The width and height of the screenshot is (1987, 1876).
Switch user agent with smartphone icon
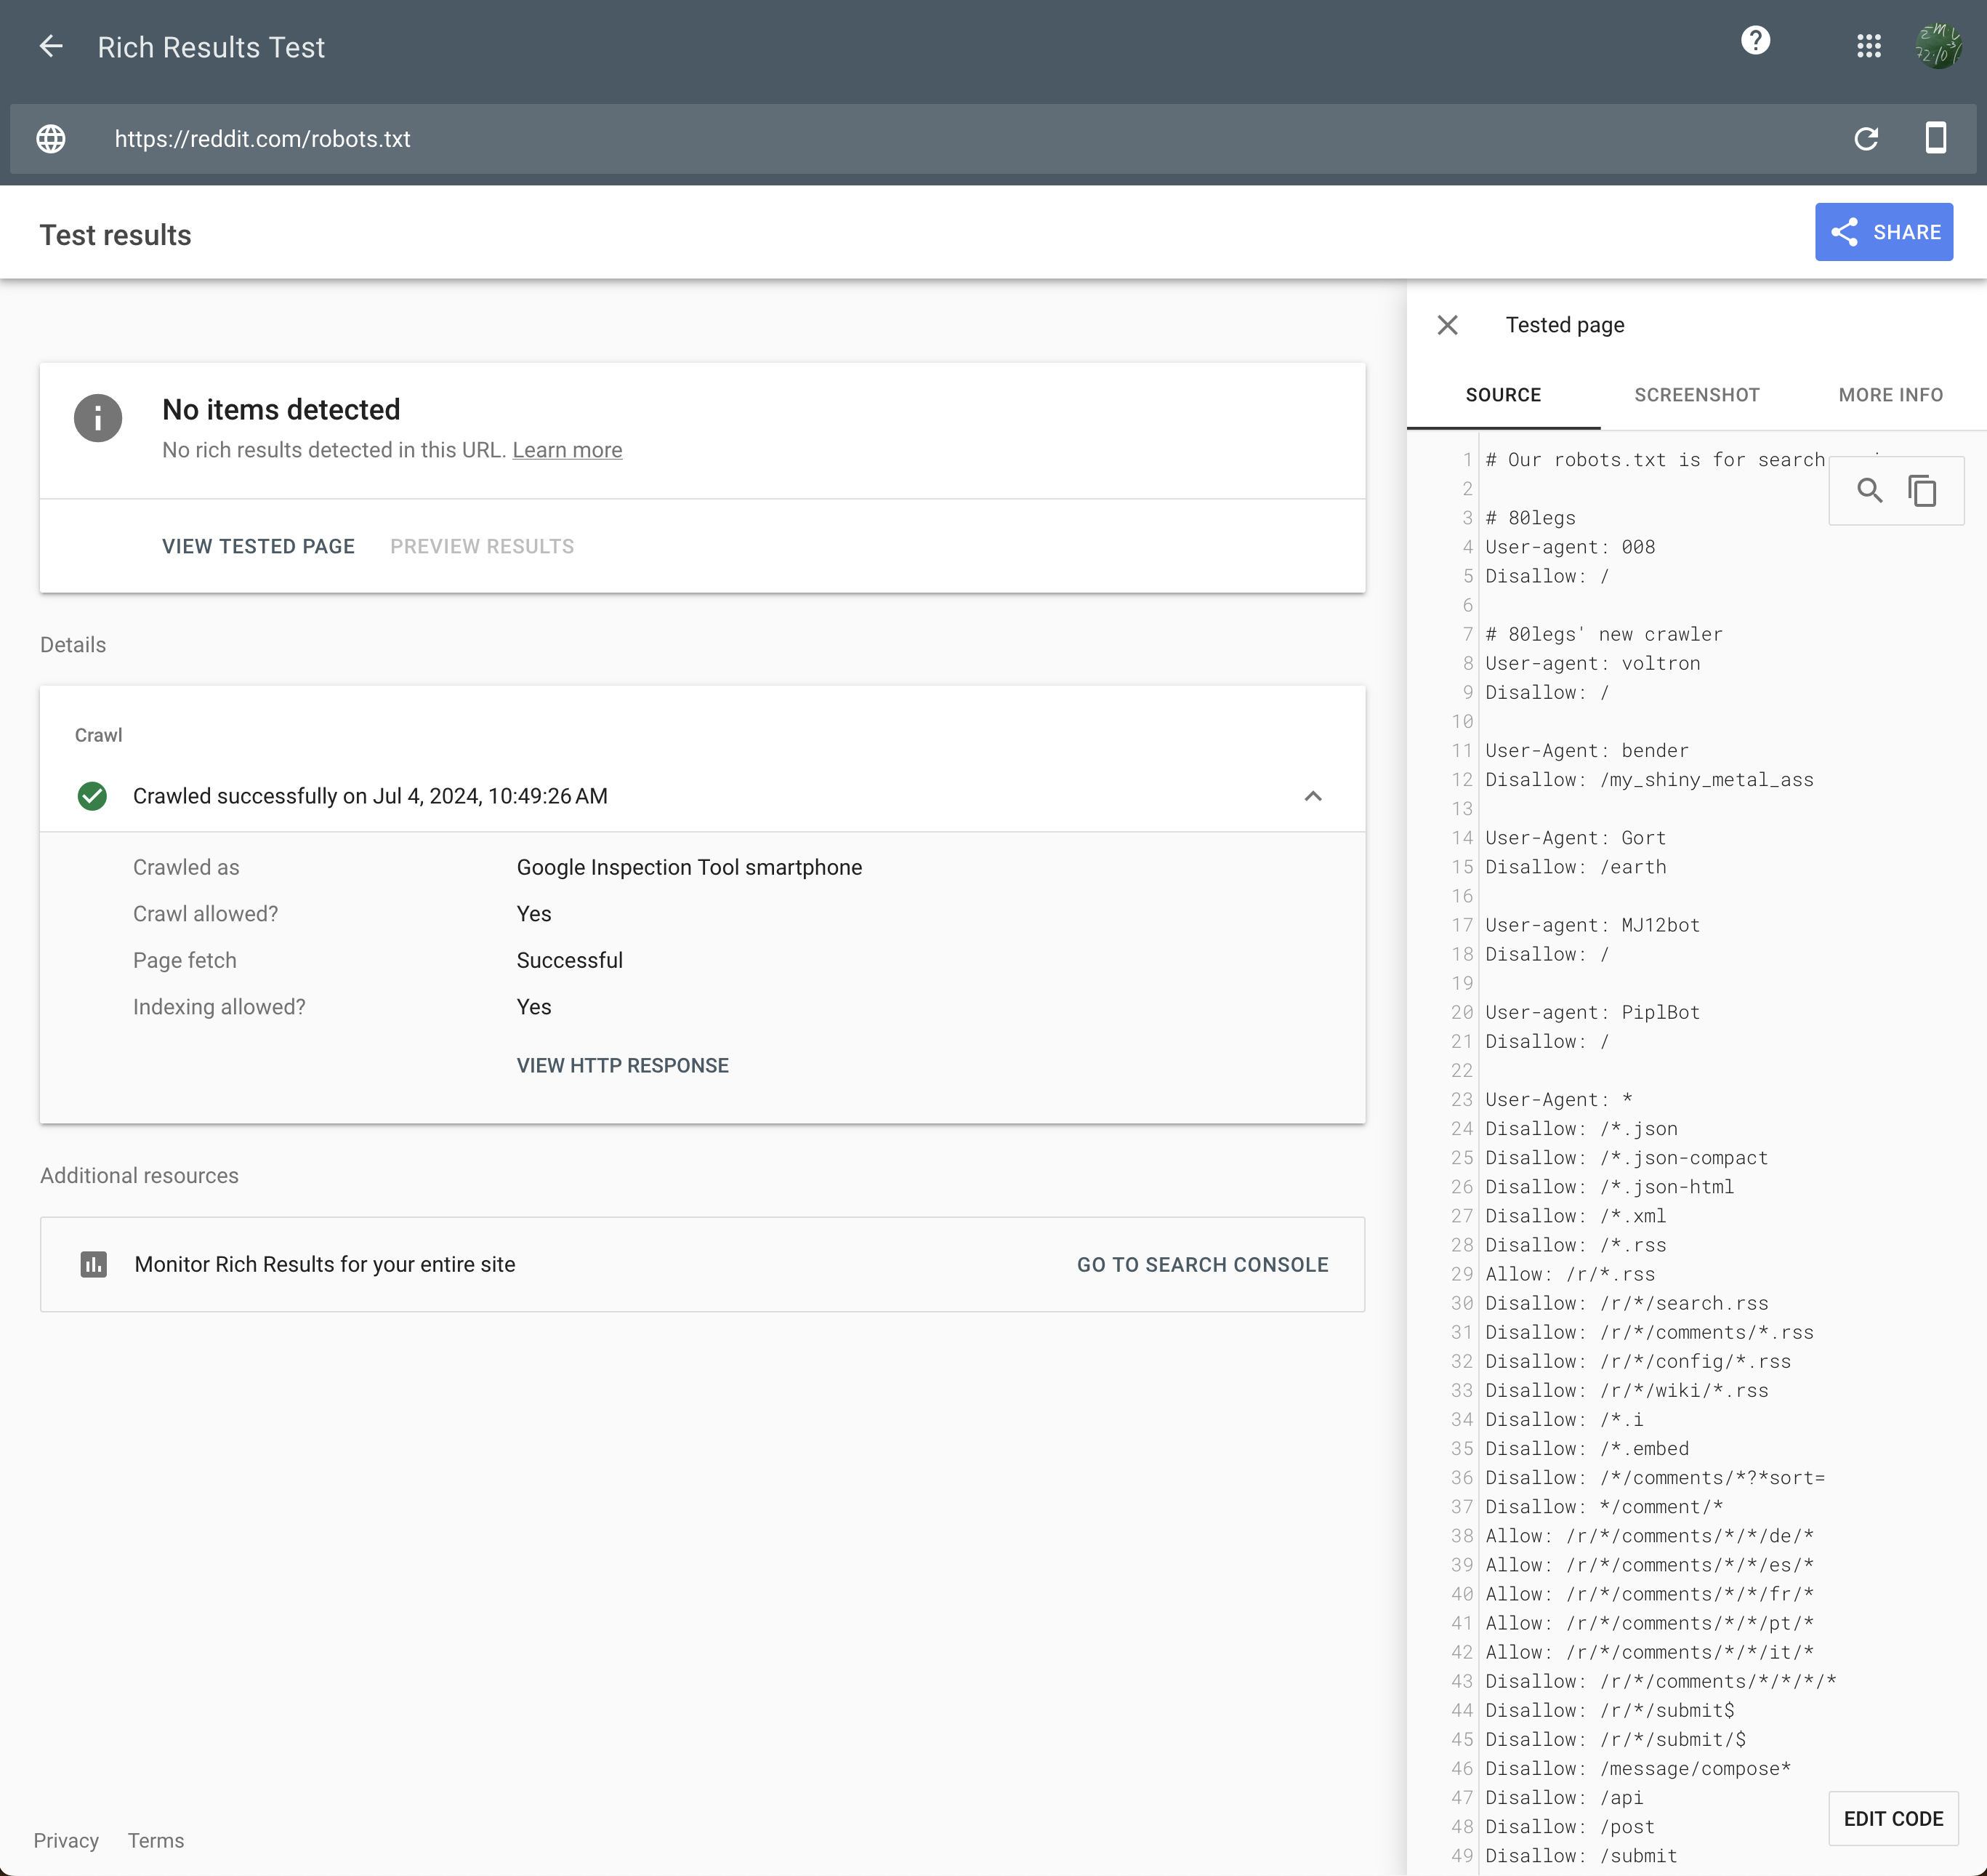point(1935,138)
